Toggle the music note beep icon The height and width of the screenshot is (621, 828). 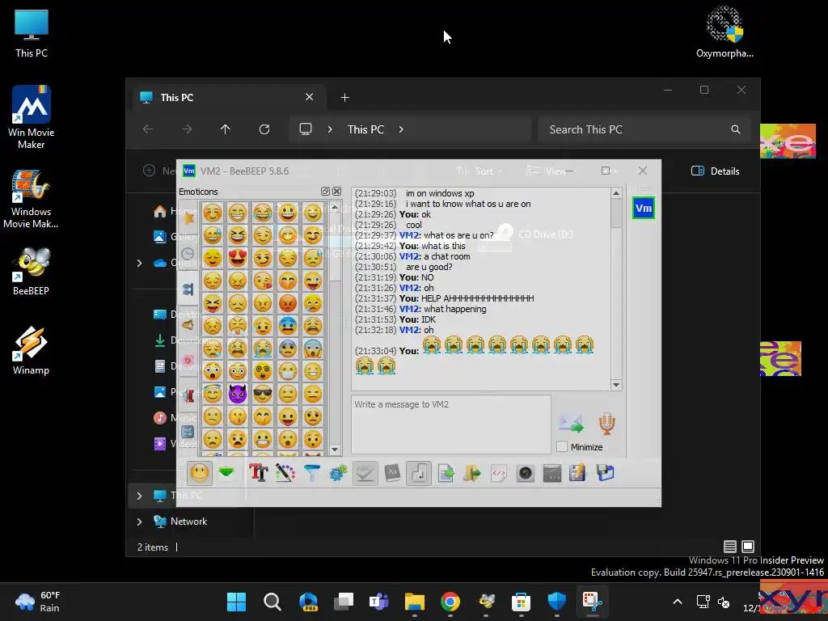coord(419,472)
